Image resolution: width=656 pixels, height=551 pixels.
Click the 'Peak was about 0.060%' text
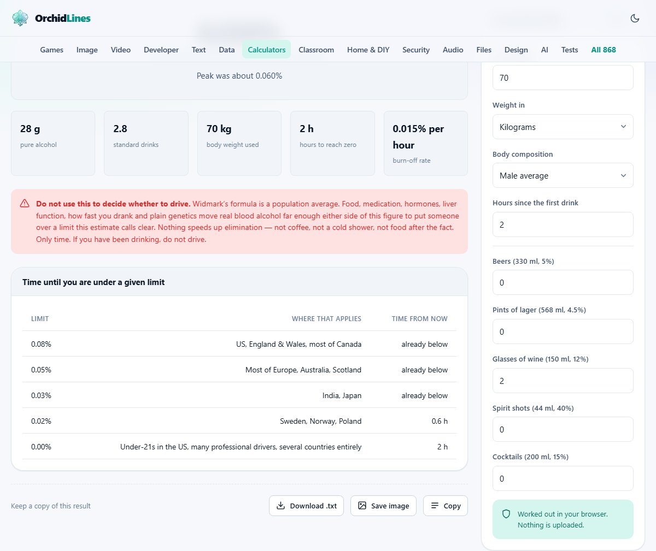[x=239, y=76]
